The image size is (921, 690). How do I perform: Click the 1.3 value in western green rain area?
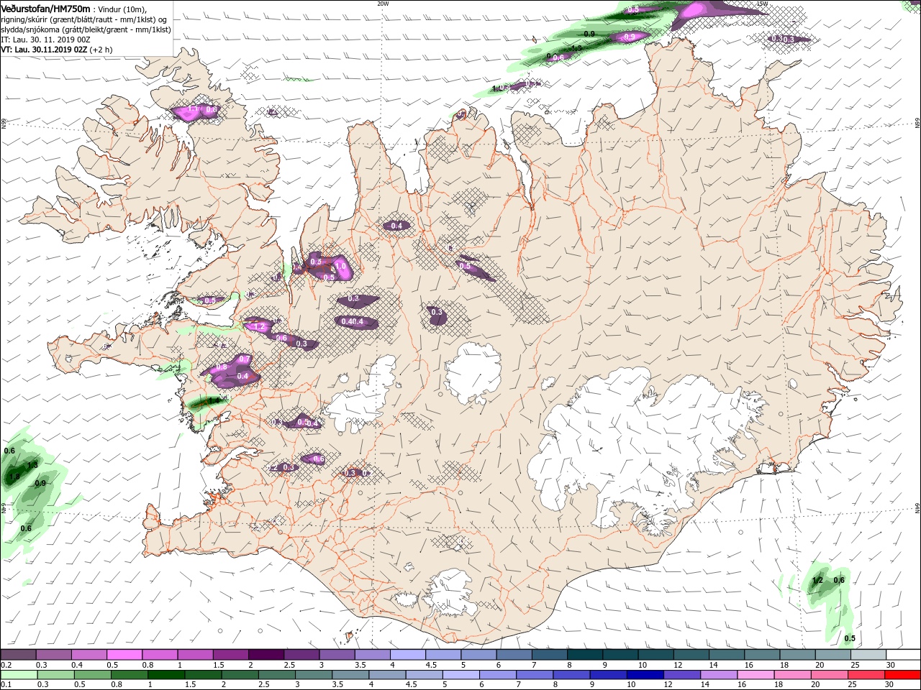pos(32,465)
